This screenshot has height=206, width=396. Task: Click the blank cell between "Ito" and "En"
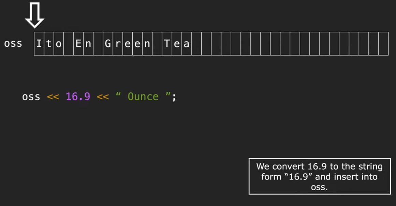tap(69, 44)
